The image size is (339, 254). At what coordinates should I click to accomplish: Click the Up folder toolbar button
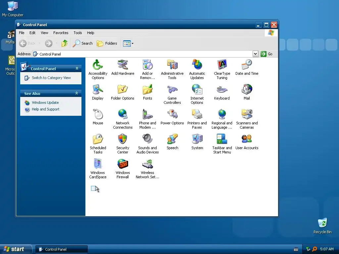65,43
